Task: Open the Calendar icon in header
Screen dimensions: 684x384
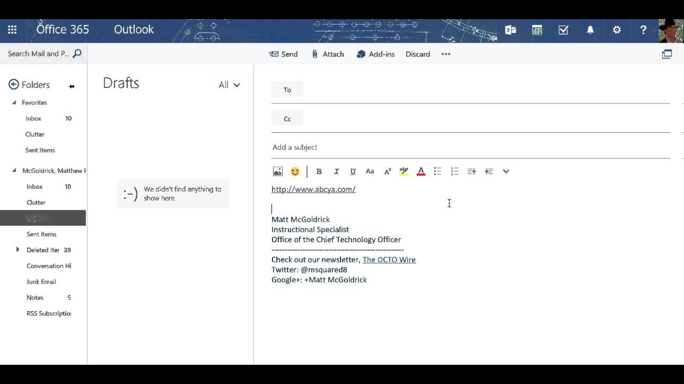Action: [x=537, y=30]
